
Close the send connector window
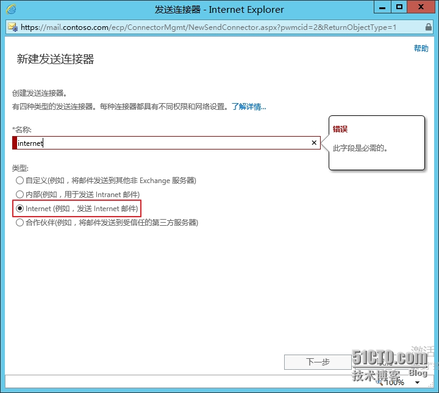(x=421, y=7)
